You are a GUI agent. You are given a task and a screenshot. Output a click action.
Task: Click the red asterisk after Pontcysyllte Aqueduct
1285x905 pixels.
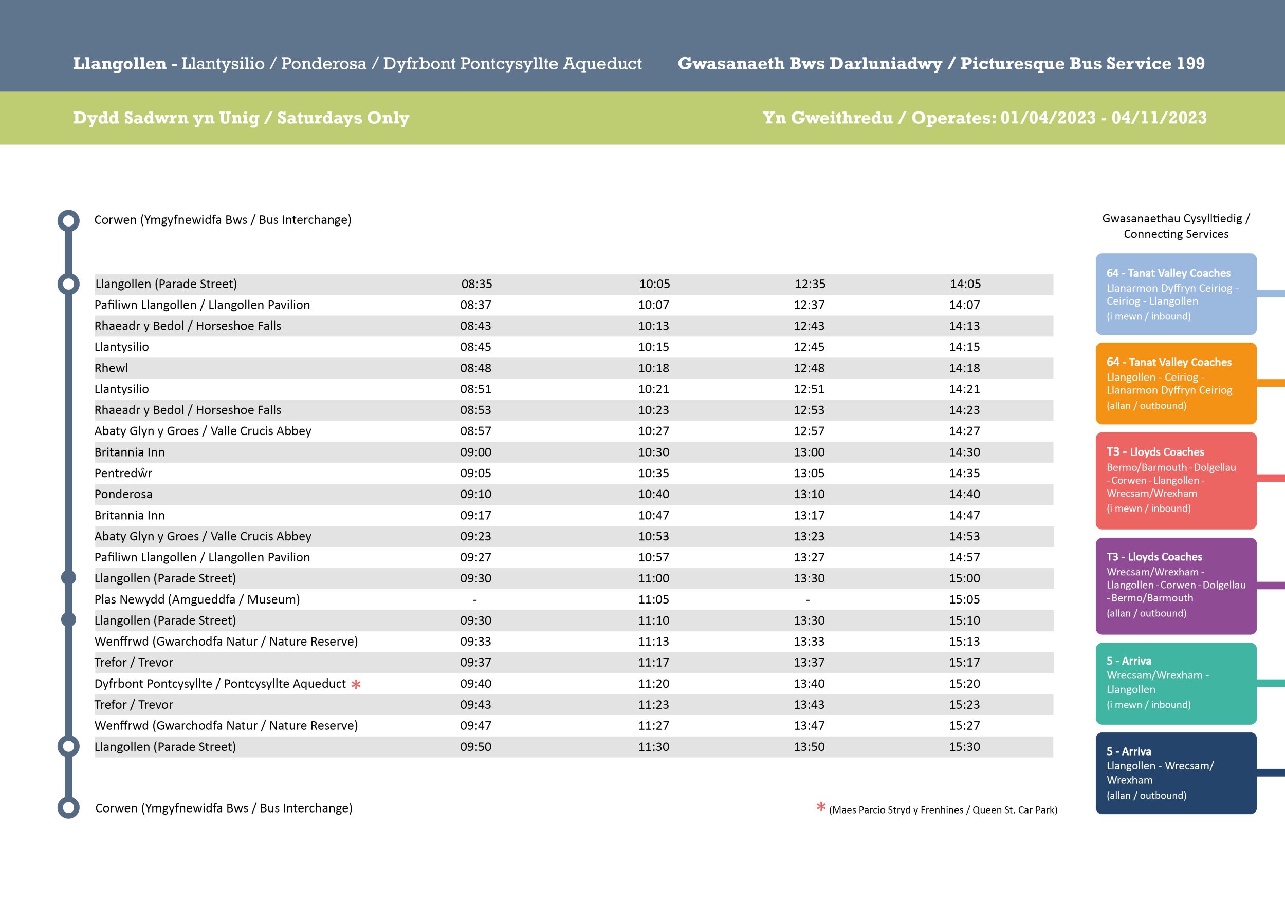pos(356,684)
